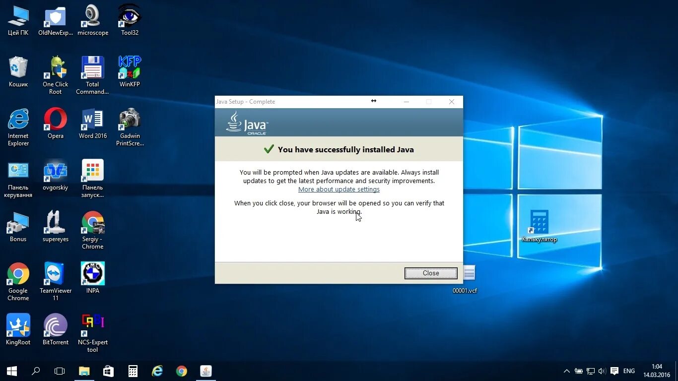This screenshot has height=381, width=678.
Task: Select the supereyes microscope icon
Action: pos(56,227)
